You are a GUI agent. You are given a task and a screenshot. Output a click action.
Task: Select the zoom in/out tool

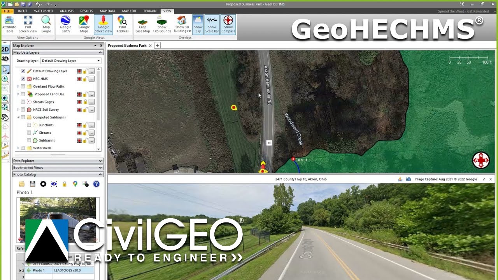5,79
